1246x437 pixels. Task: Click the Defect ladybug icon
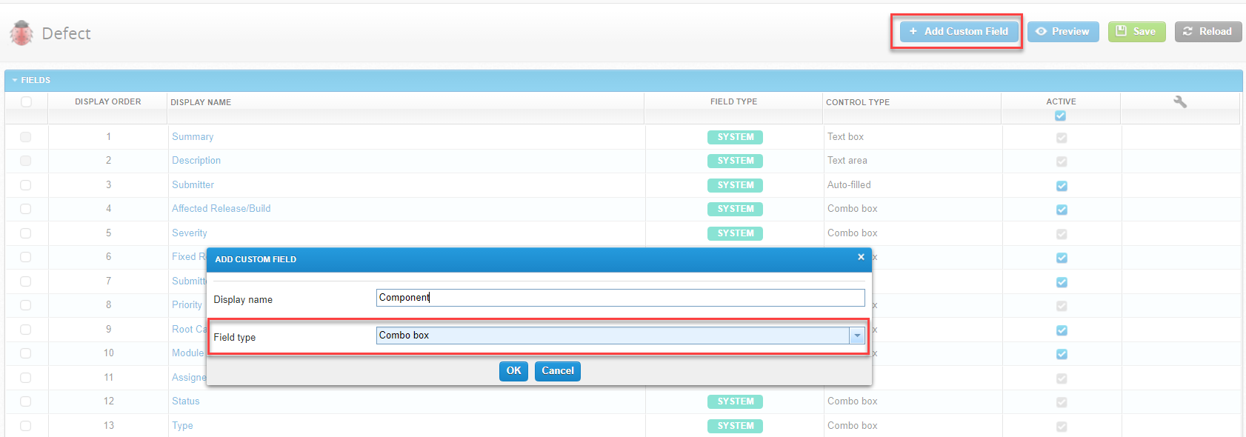21,33
